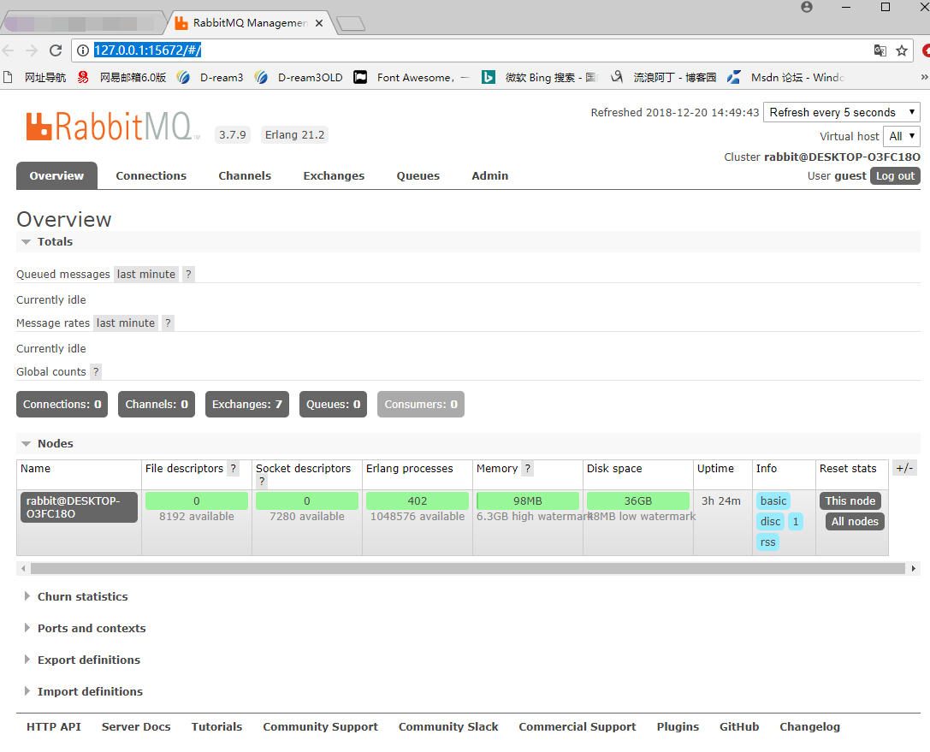The width and height of the screenshot is (930, 752).
Task: Switch to the Exchanges tab
Action: (x=334, y=175)
